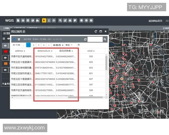The height and width of the screenshot is (135, 169).
Task: Open the layers stack tool
Action: tap(81, 21)
